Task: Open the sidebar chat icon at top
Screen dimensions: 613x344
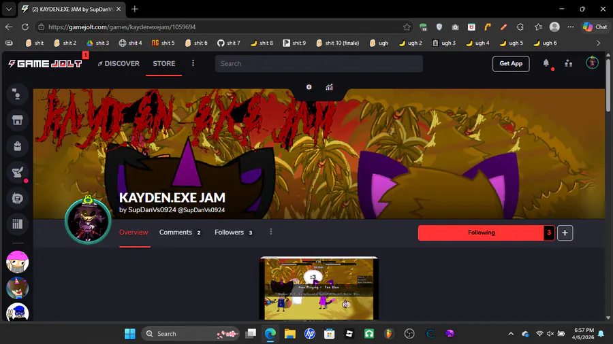Action: [17, 94]
